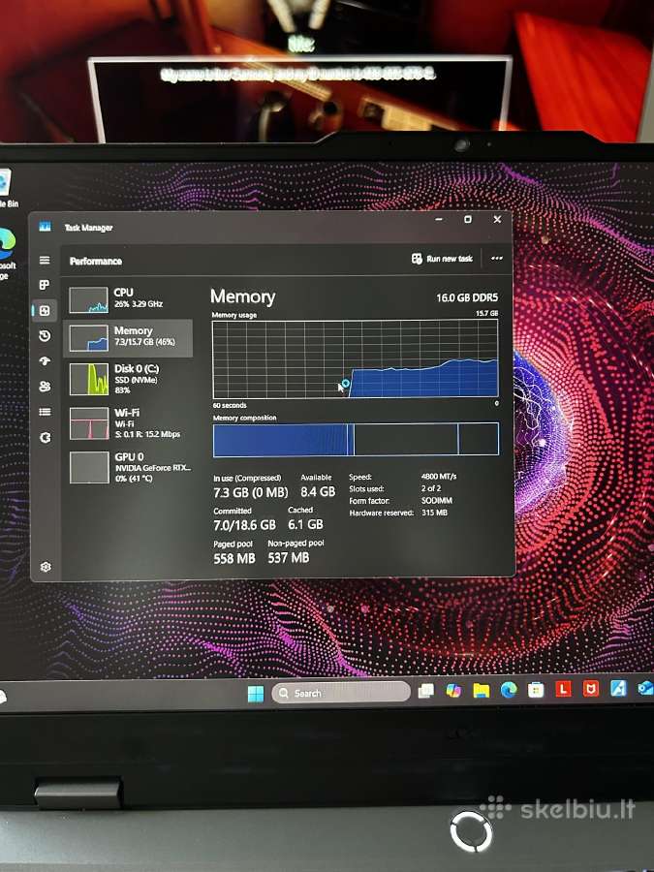The image size is (654, 872).
Task: Open McAfee from the taskbar
Action: (x=591, y=689)
